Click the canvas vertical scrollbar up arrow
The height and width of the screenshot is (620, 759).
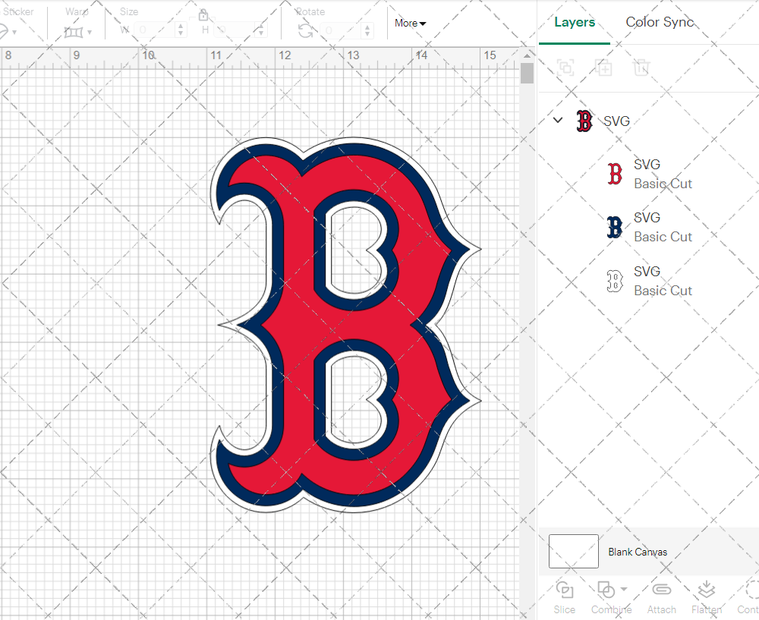[527, 55]
